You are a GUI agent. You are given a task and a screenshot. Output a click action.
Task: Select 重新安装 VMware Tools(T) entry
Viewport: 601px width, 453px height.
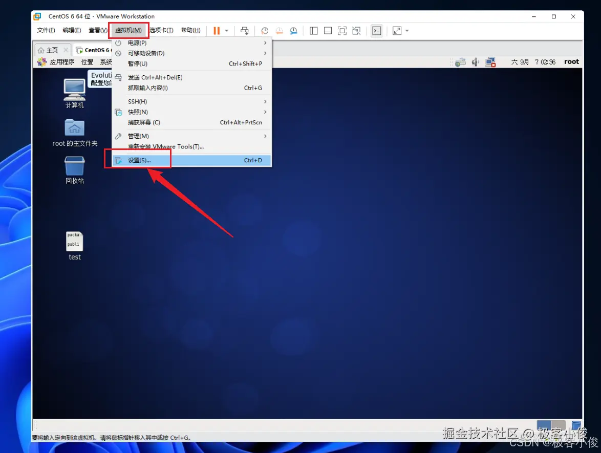(191, 146)
